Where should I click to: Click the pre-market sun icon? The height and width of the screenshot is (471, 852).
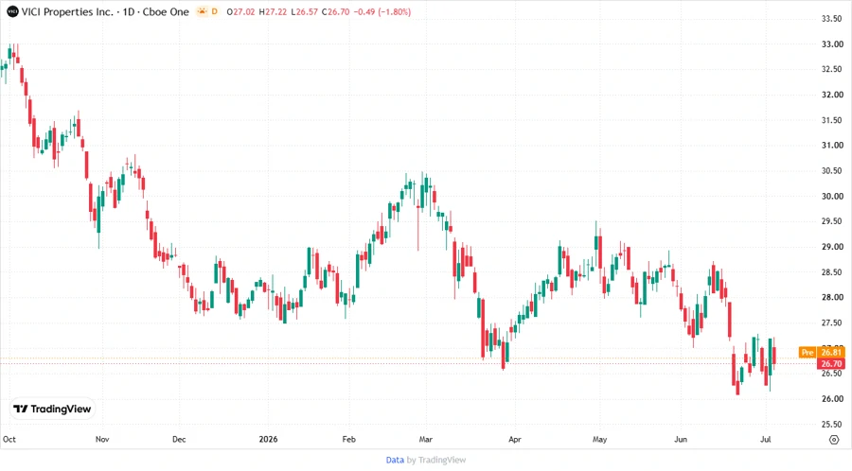(x=203, y=12)
